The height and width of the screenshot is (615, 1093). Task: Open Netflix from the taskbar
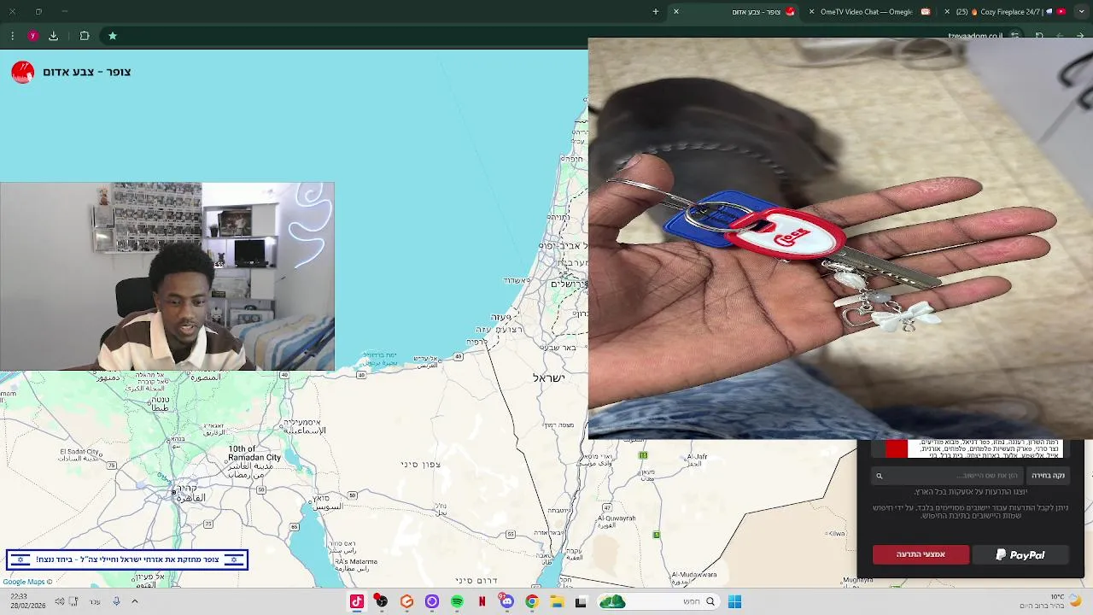pyautogui.click(x=482, y=601)
